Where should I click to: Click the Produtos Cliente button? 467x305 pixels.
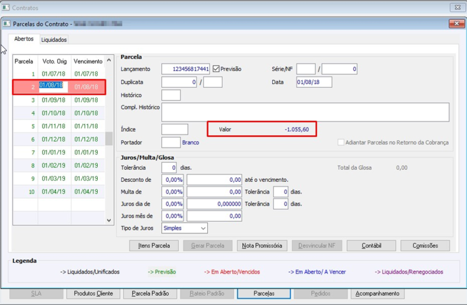(93, 294)
